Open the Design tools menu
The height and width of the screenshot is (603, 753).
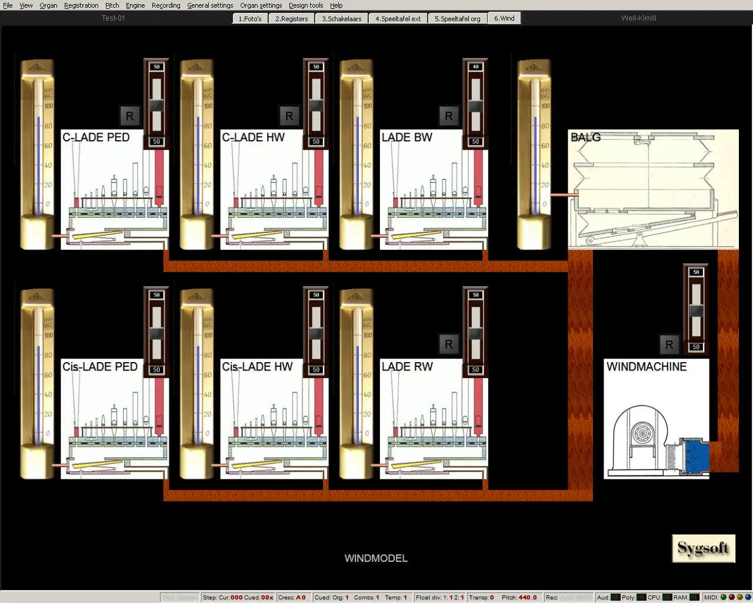point(305,5)
